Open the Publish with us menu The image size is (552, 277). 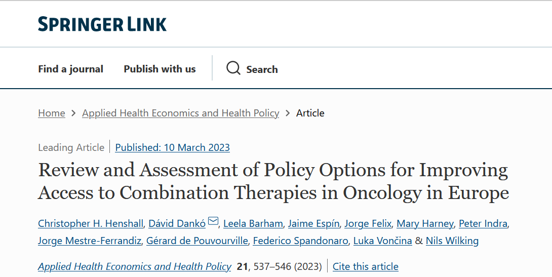[x=160, y=69]
